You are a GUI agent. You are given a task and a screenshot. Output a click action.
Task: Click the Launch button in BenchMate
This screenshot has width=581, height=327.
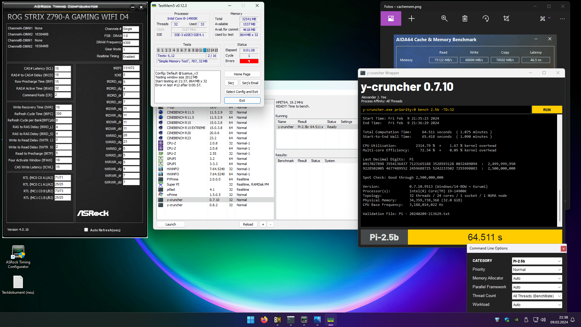click(171, 224)
